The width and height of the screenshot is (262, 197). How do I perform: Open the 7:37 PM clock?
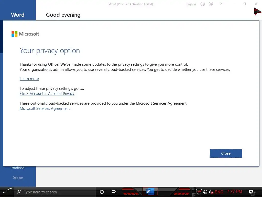pyautogui.click(x=234, y=192)
